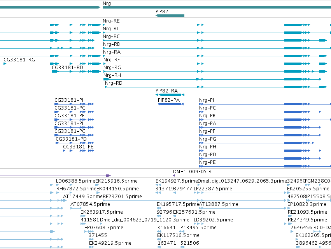
Task: Click the PIP82-RA transcript glyph
Action: tap(170, 95)
